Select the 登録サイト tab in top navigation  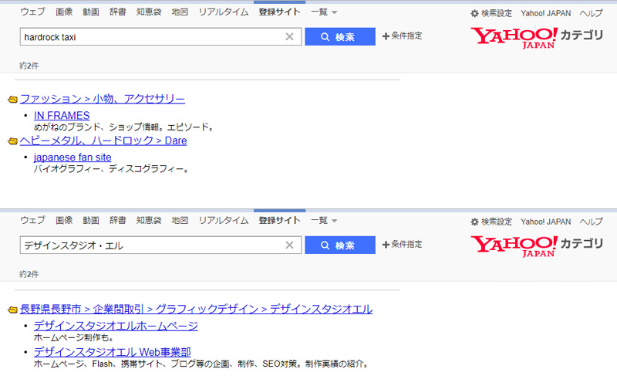pos(279,12)
